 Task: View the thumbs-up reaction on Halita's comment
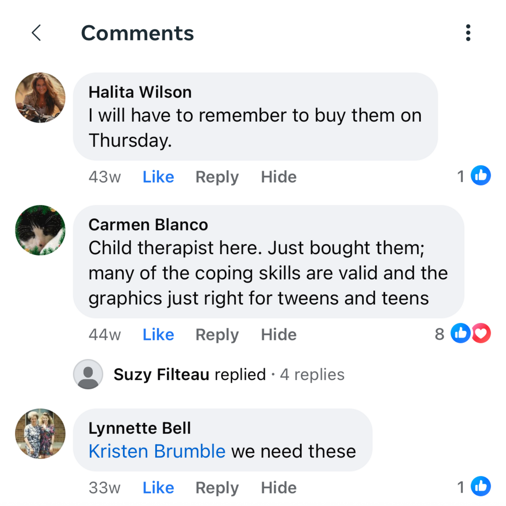click(x=481, y=175)
